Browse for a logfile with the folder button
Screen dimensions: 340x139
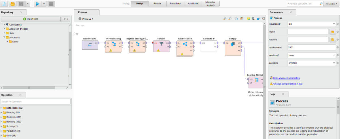pos(333,32)
